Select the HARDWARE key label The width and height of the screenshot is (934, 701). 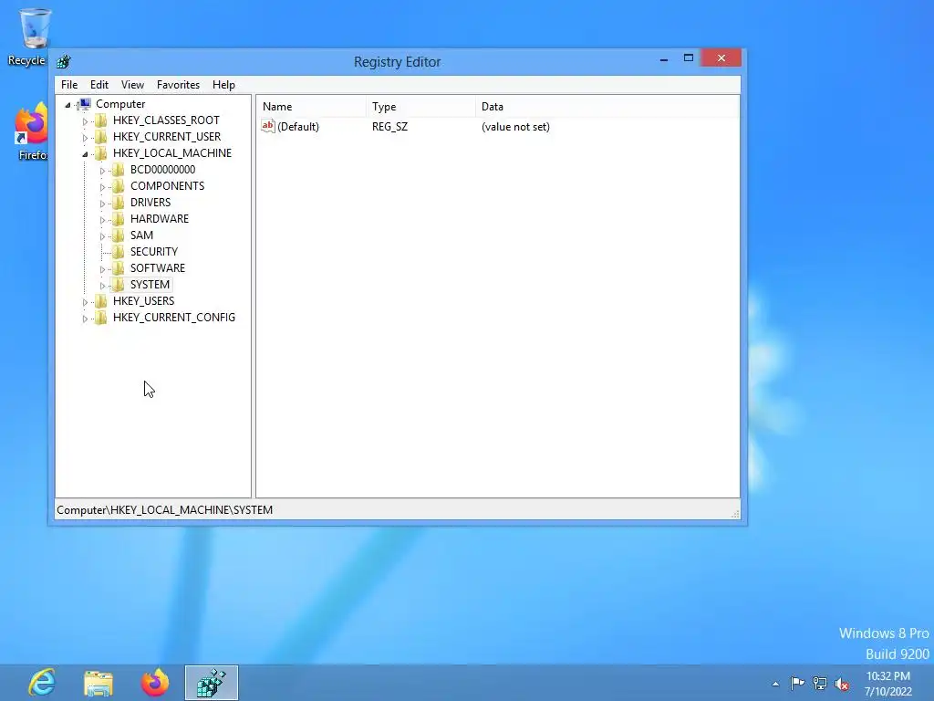coord(160,219)
